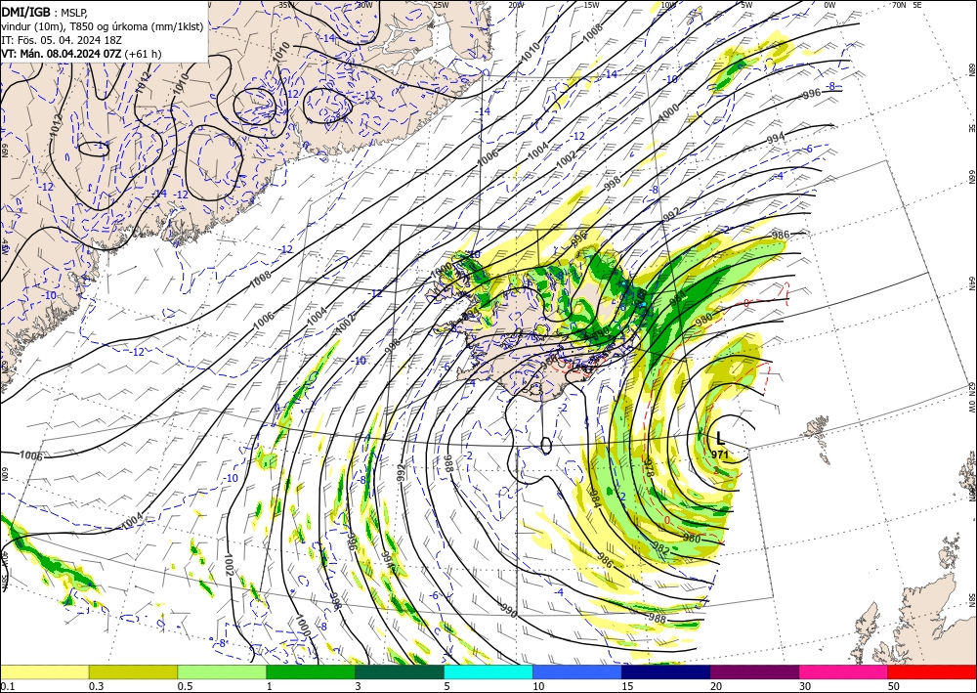Click the 30 legend tick value
This screenshot has width=977, height=693.
(804, 686)
